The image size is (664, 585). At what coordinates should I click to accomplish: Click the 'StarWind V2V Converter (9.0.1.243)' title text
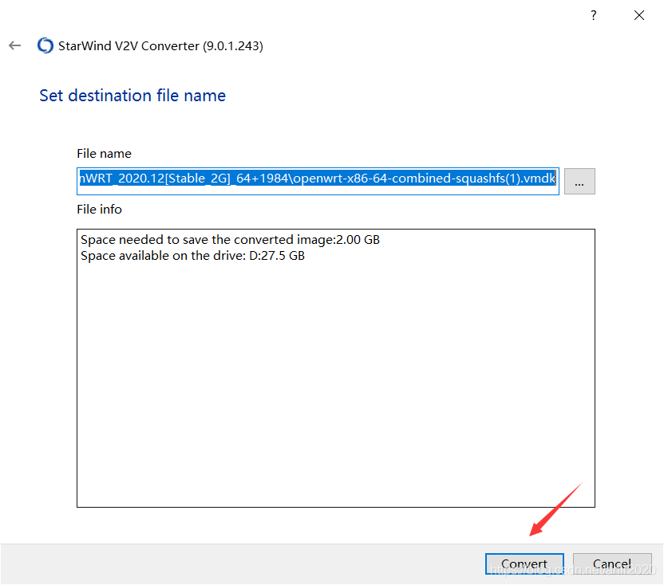[x=160, y=46]
